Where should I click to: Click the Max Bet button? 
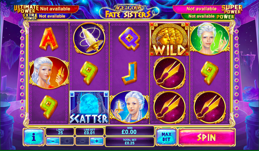166,137
